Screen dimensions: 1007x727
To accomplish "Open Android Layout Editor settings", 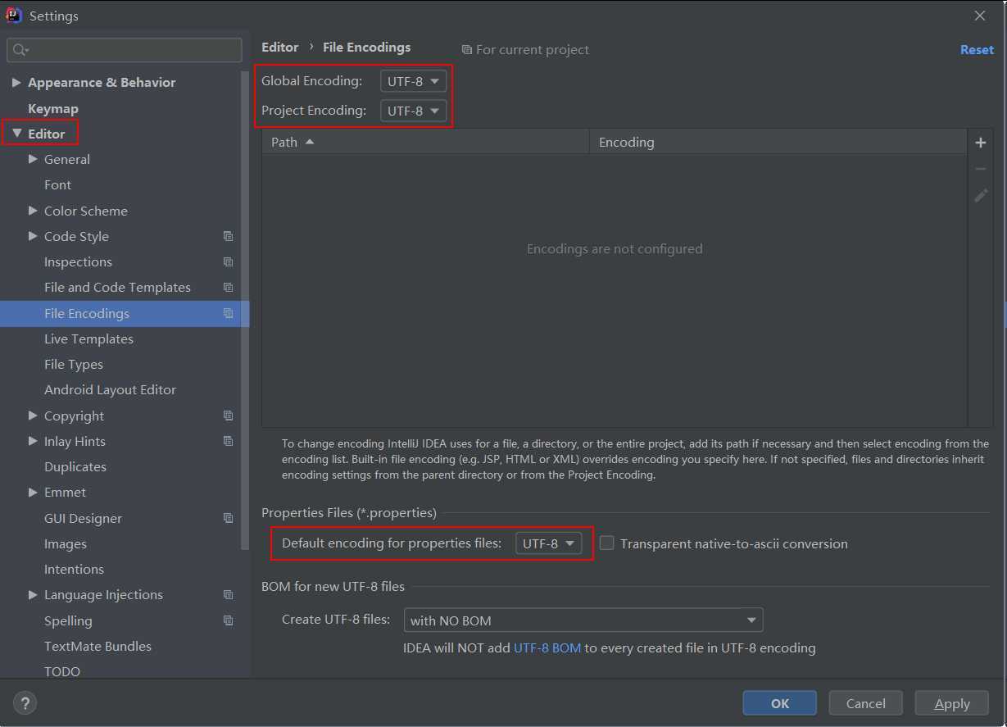I will (x=110, y=390).
